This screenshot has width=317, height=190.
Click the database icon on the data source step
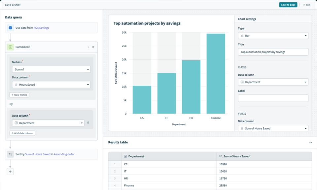[x=11, y=28]
